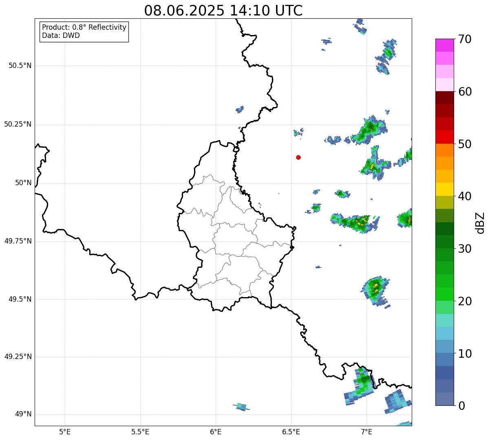
Task: Click the dBZ colorbar axis label
Action: click(x=481, y=222)
